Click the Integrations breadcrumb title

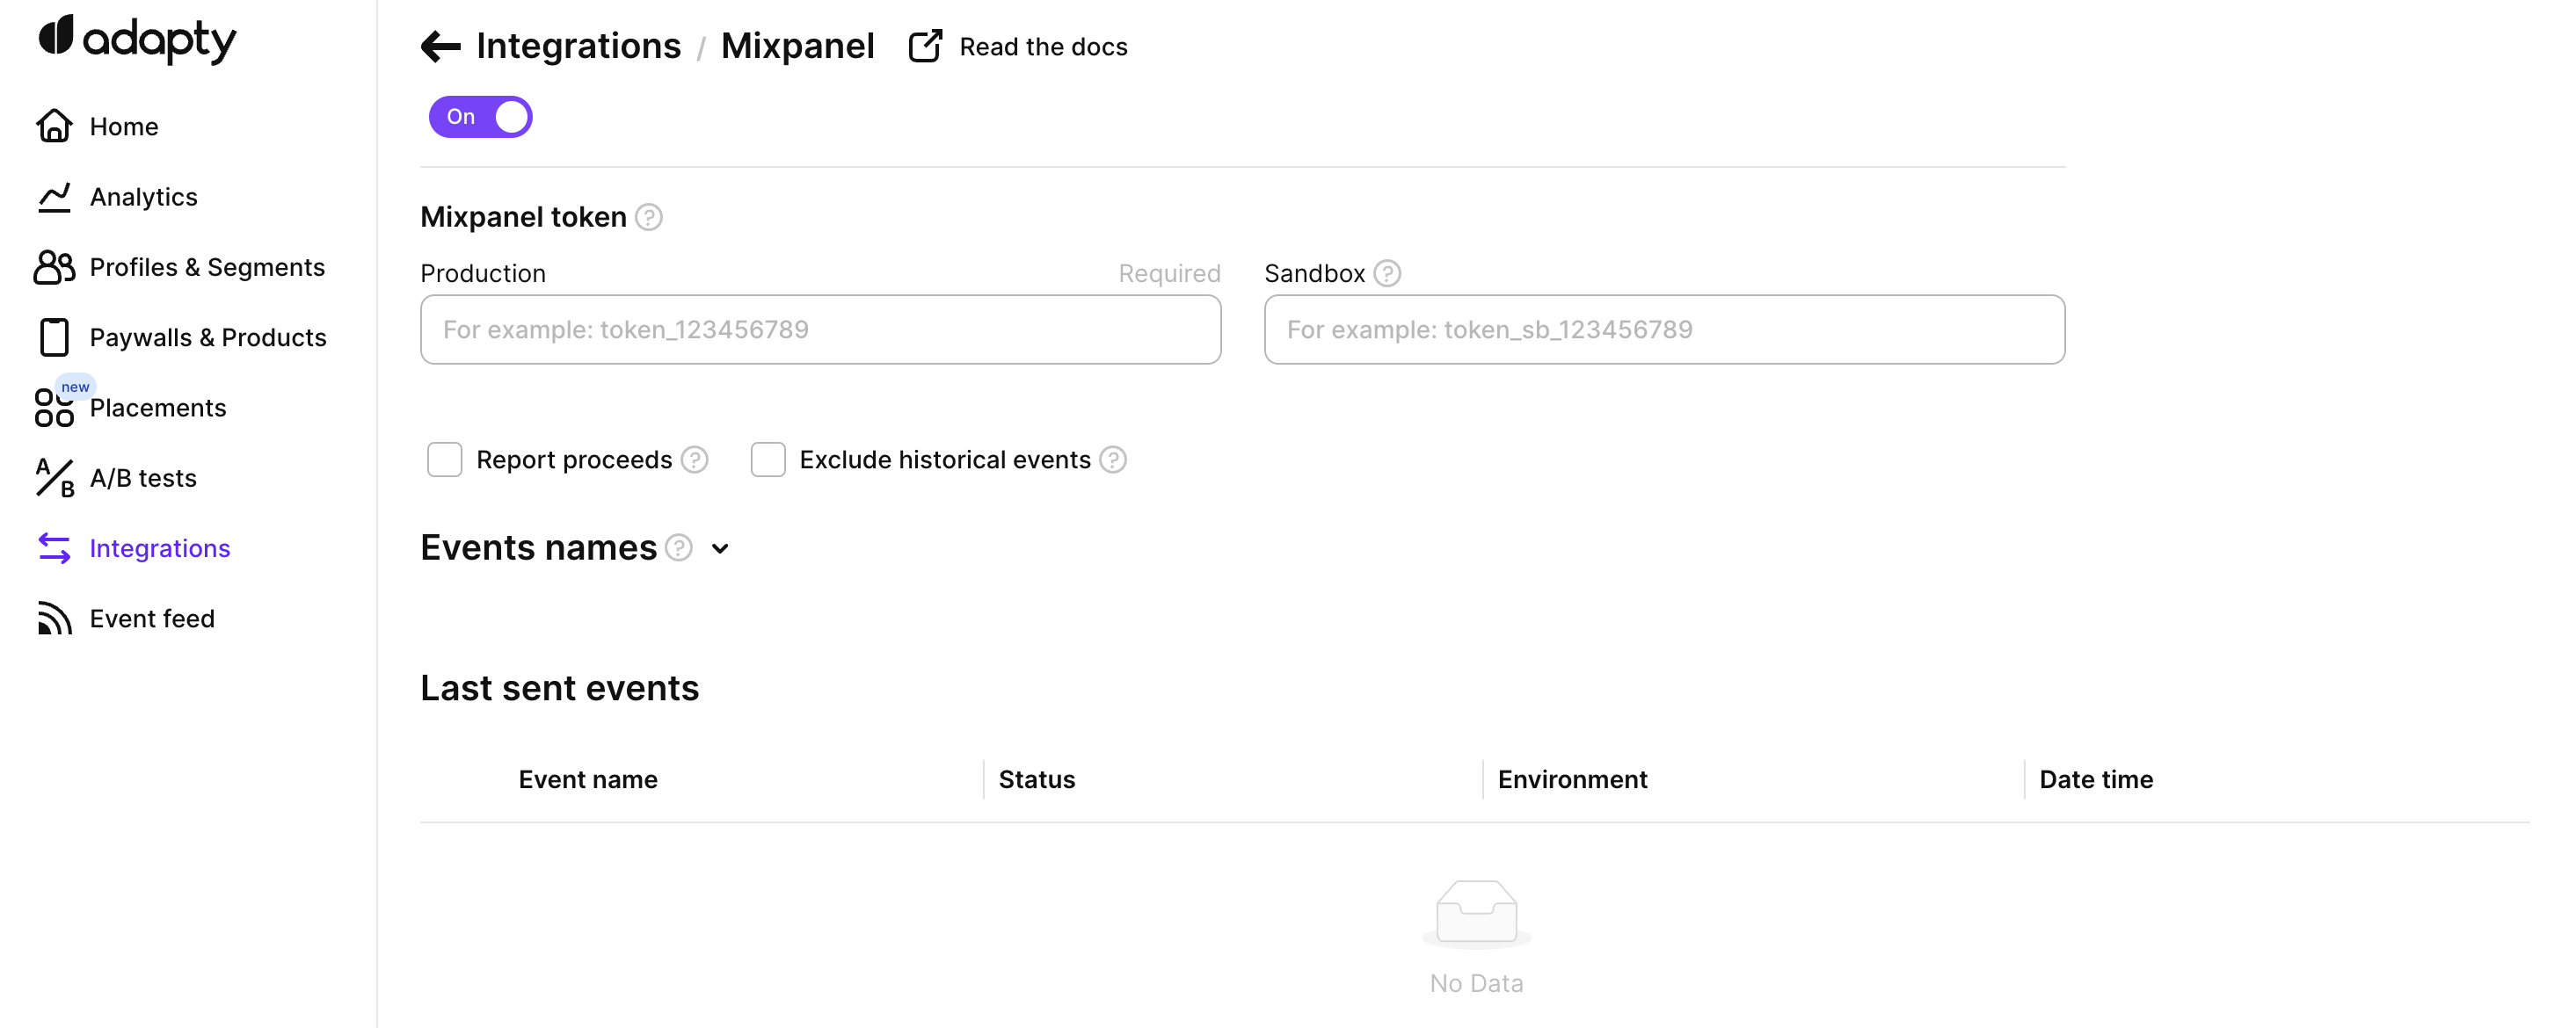tap(578, 46)
